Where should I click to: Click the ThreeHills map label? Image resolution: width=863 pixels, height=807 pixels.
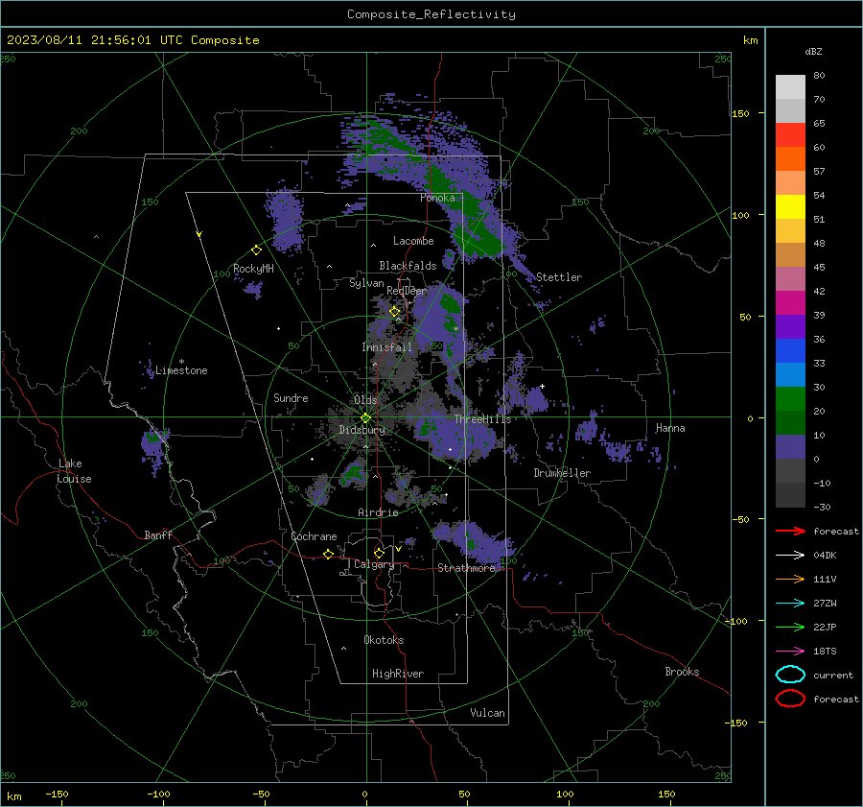point(482,419)
